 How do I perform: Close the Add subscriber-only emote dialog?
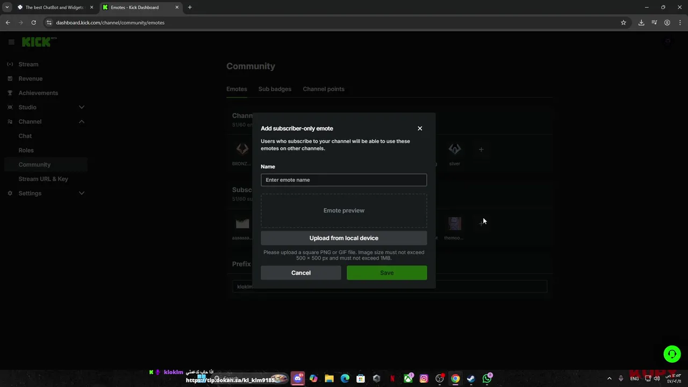tap(420, 128)
